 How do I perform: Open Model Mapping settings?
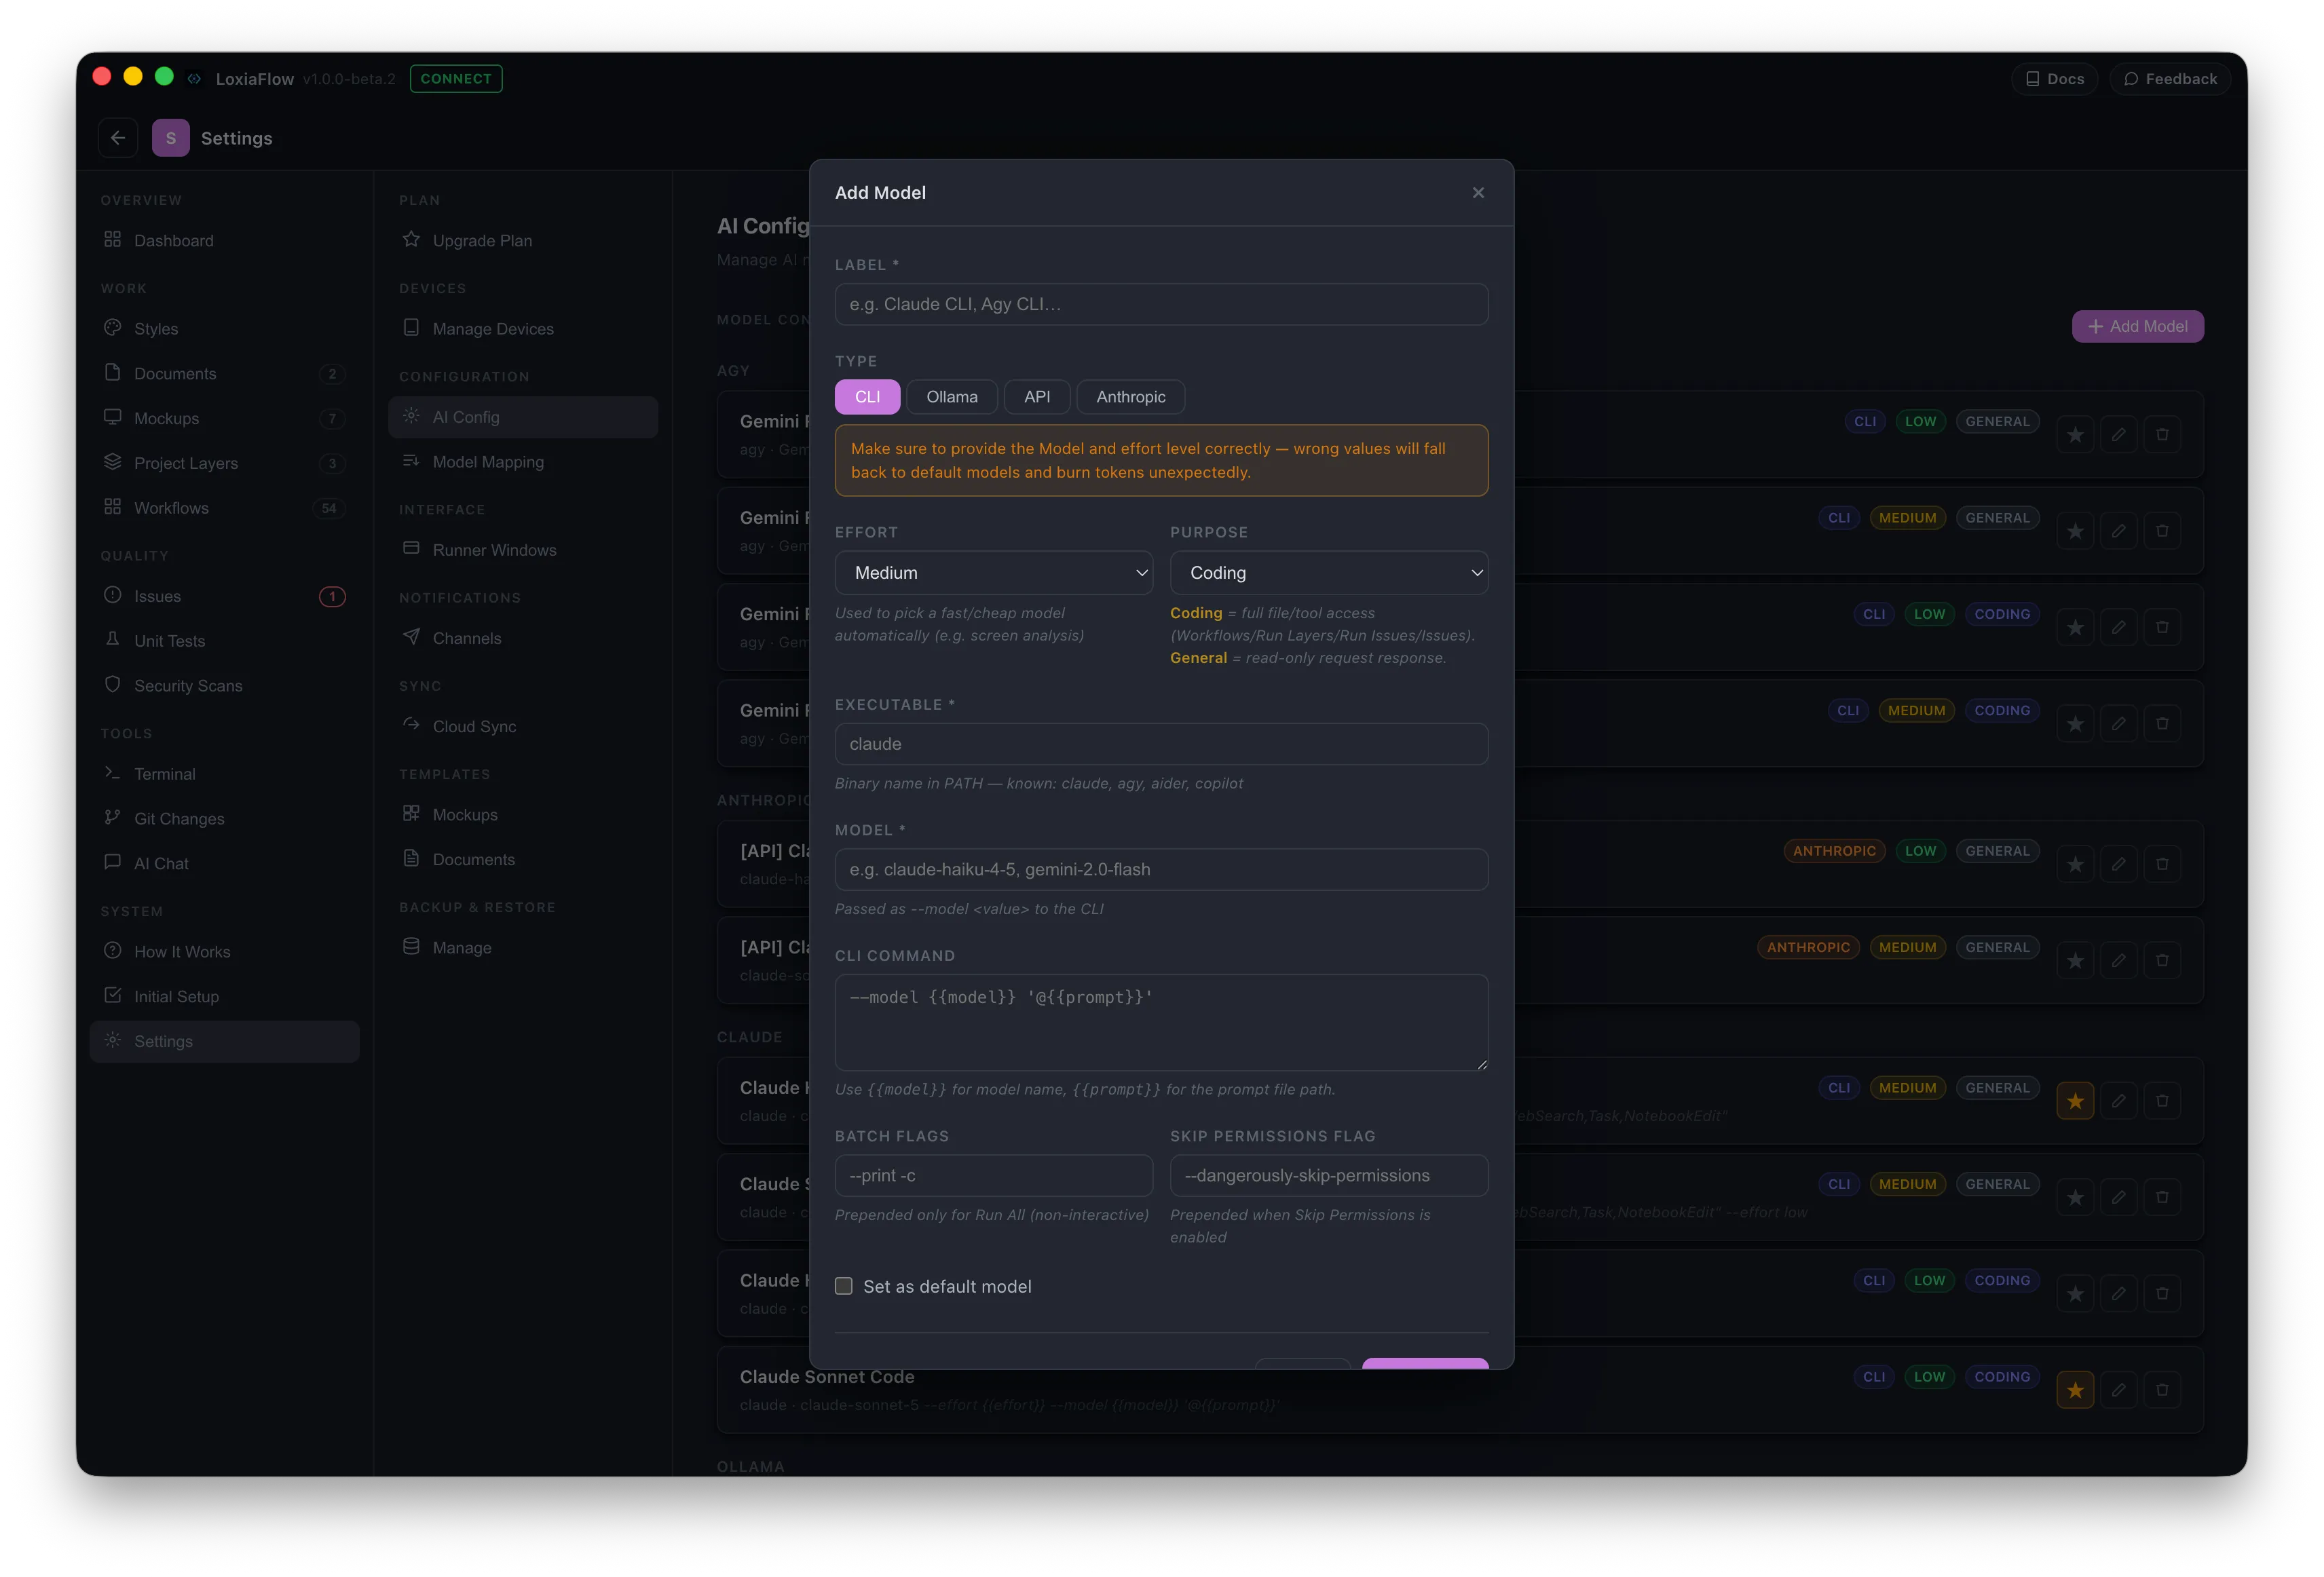(523, 462)
